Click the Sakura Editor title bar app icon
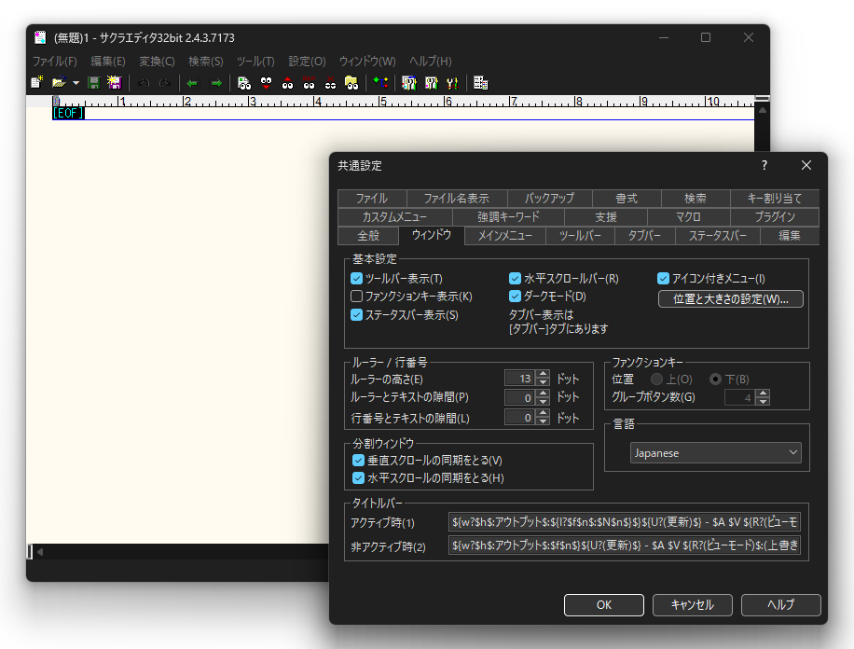This screenshot has width=854, height=649. tap(40, 37)
